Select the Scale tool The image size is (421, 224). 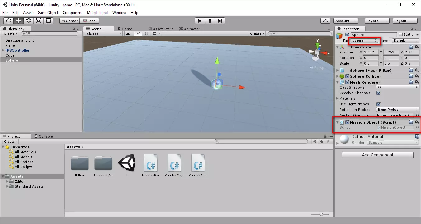tap(39, 21)
